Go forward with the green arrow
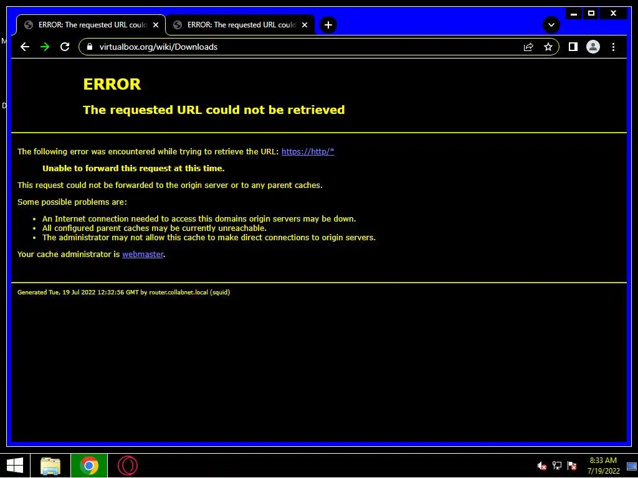 pyautogui.click(x=45, y=47)
